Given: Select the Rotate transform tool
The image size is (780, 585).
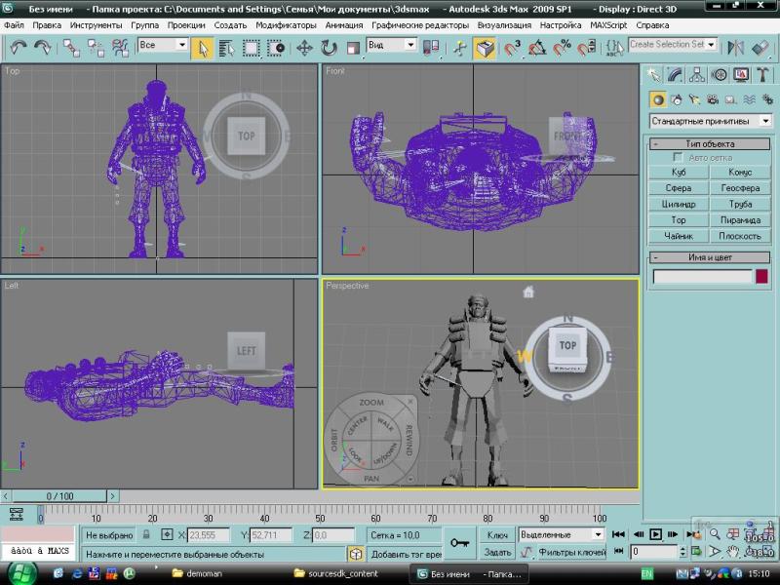Looking at the screenshot, I should [328, 47].
